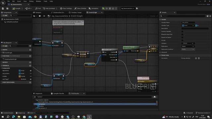Enable Expose on Spawn checkbox

[182, 37]
